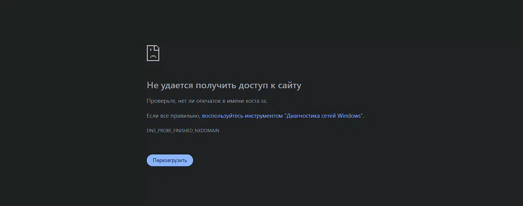
Task: Open the "Диагностика сетей Windows" tool link
Action: [282, 116]
